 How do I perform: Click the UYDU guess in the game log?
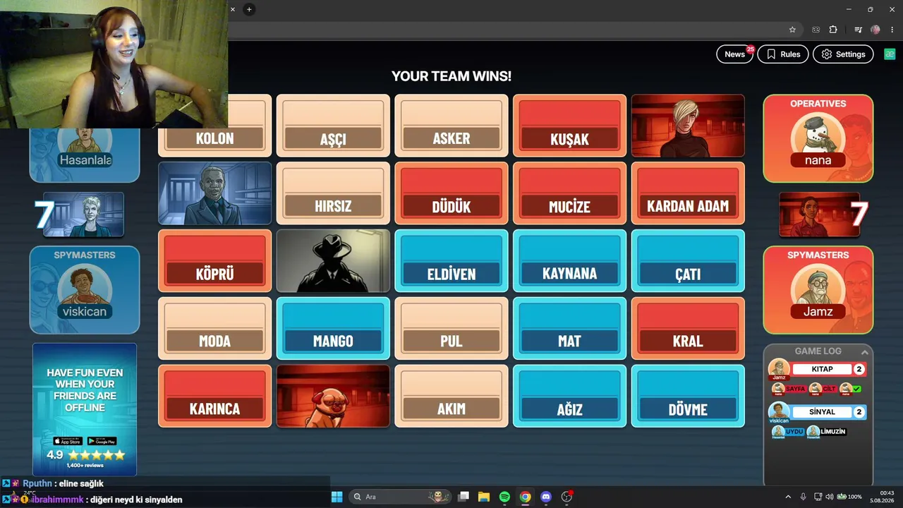794,432
